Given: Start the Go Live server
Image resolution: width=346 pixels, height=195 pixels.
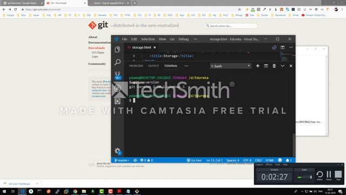Looking at the screenshot, I should pyautogui.click(x=194, y=160).
